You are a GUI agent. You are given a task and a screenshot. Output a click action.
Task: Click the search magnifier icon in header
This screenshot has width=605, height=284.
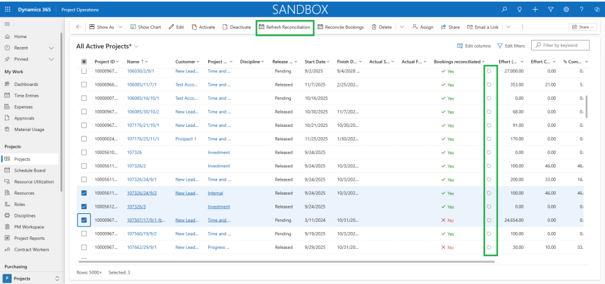point(504,10)
